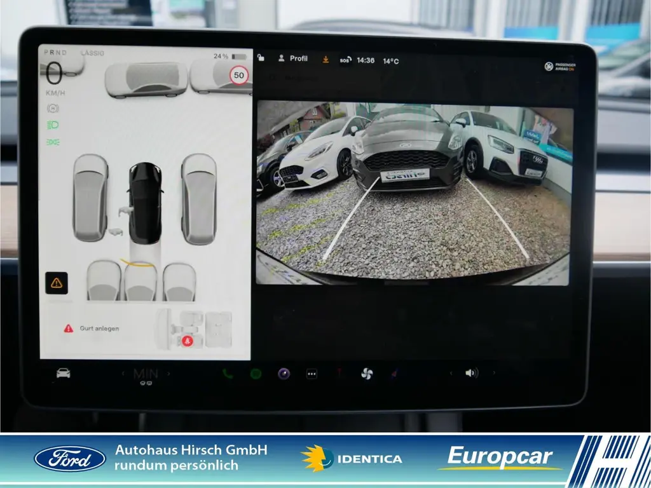Open climate fan settings
The height and width of the screenshot is (488, 651).
tap(367, 374)
